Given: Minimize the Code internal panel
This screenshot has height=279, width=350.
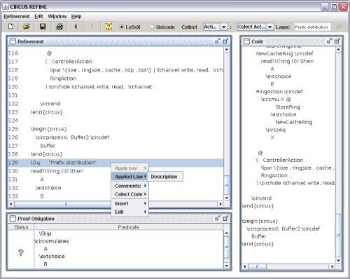Looking at the screenshot, I should pos(329,41).
